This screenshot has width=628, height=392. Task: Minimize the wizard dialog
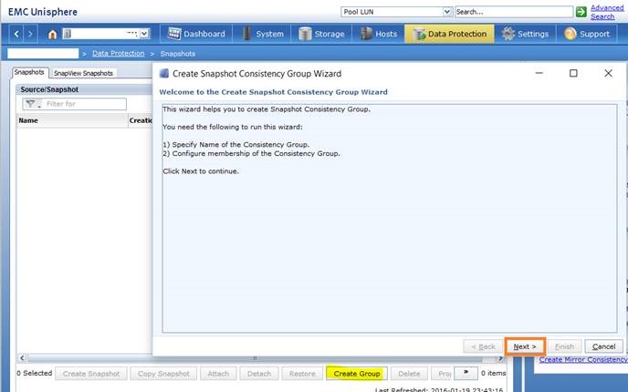point(539,73)
